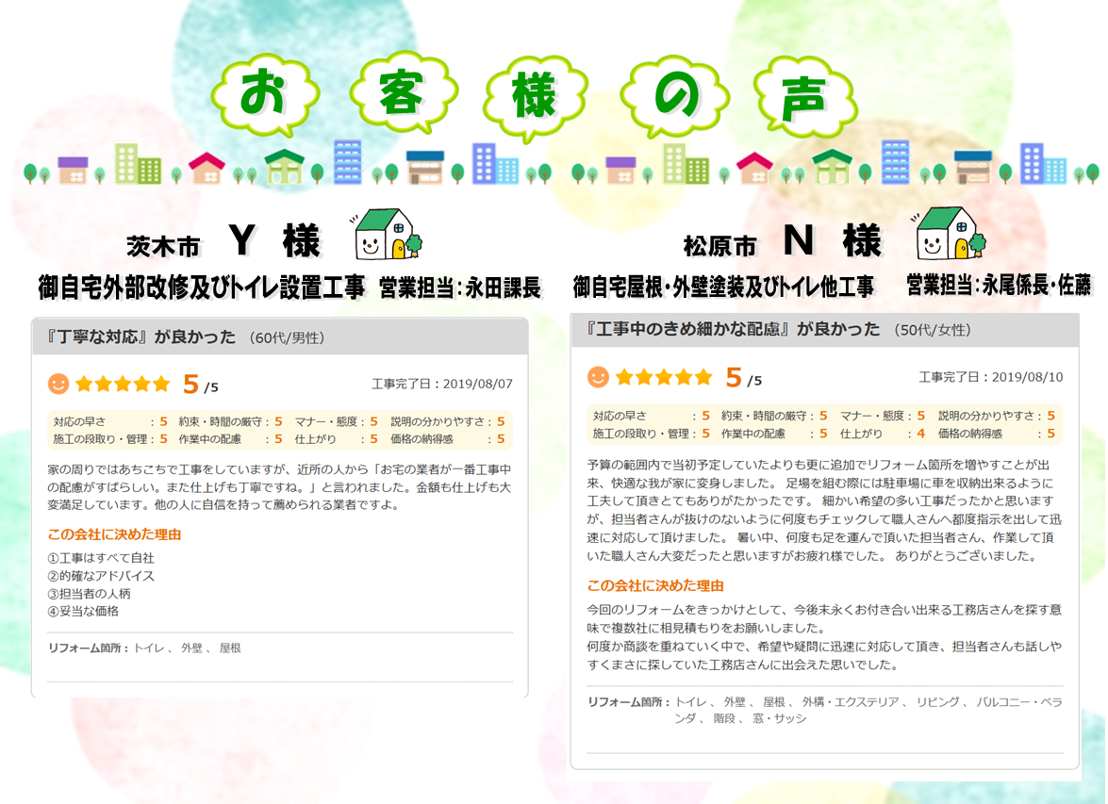
Task: Click the orange smiley face in N review
Action: (598, 377)
